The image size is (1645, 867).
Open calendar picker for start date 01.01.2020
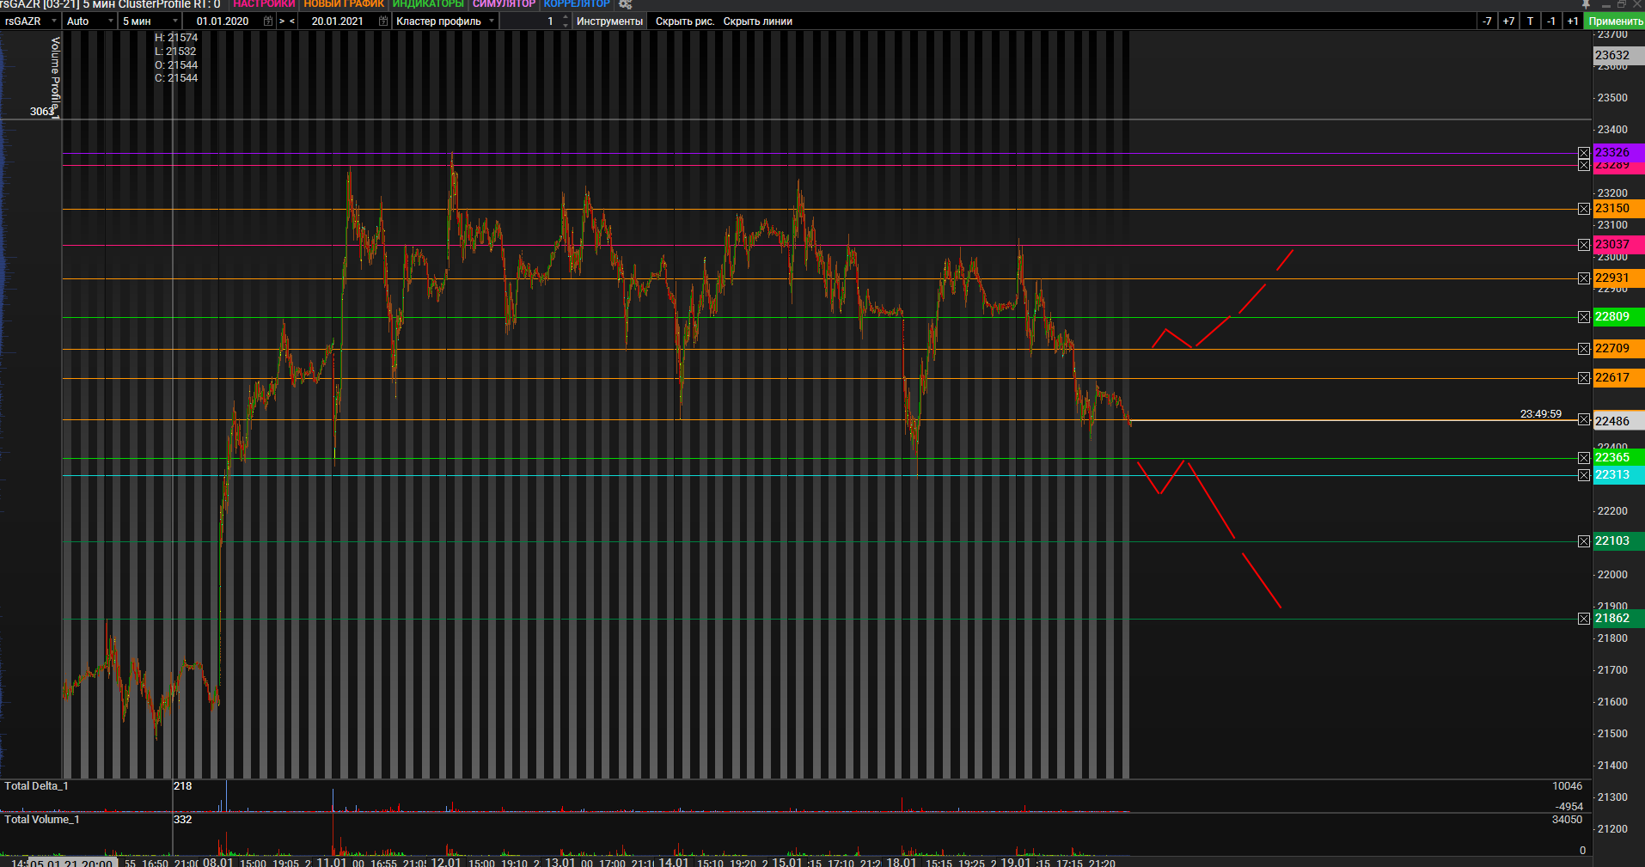click(x=268, y=21)
